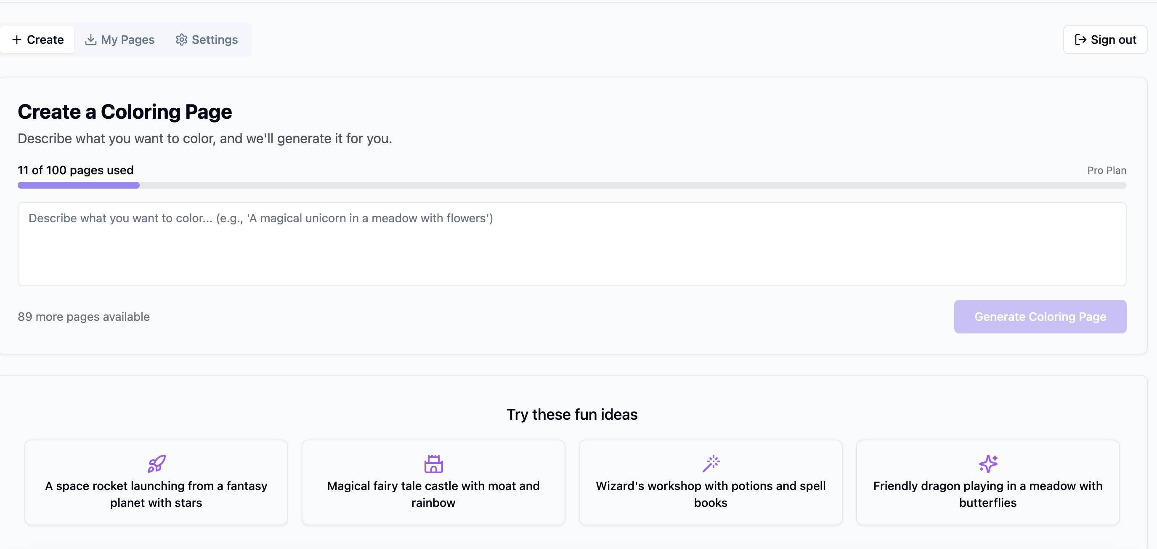Click the magic wand icon
The width and height of the screenshot is (1157, 549).
[711, 464]
